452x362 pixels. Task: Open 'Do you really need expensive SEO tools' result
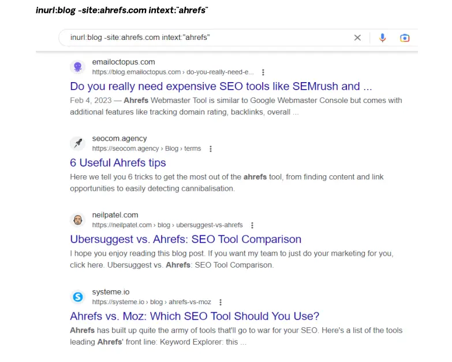(x=221, y=86)
